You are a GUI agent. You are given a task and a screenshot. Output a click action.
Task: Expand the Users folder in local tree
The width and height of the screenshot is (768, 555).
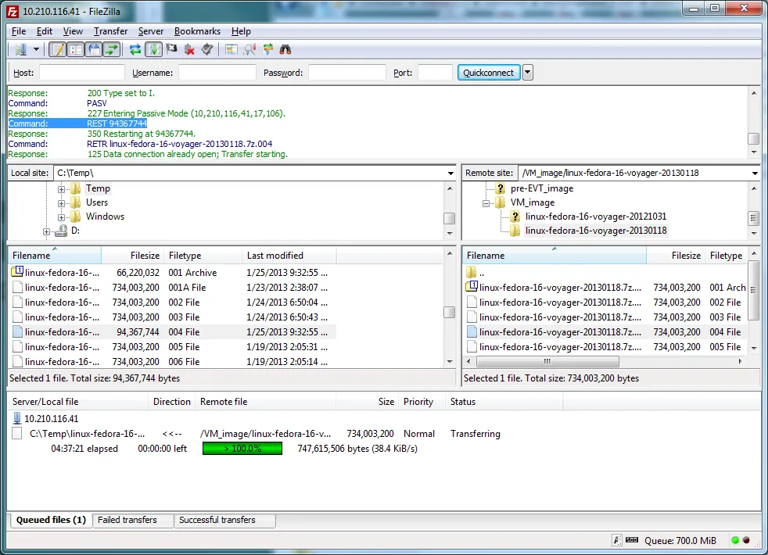coord(61,203)
